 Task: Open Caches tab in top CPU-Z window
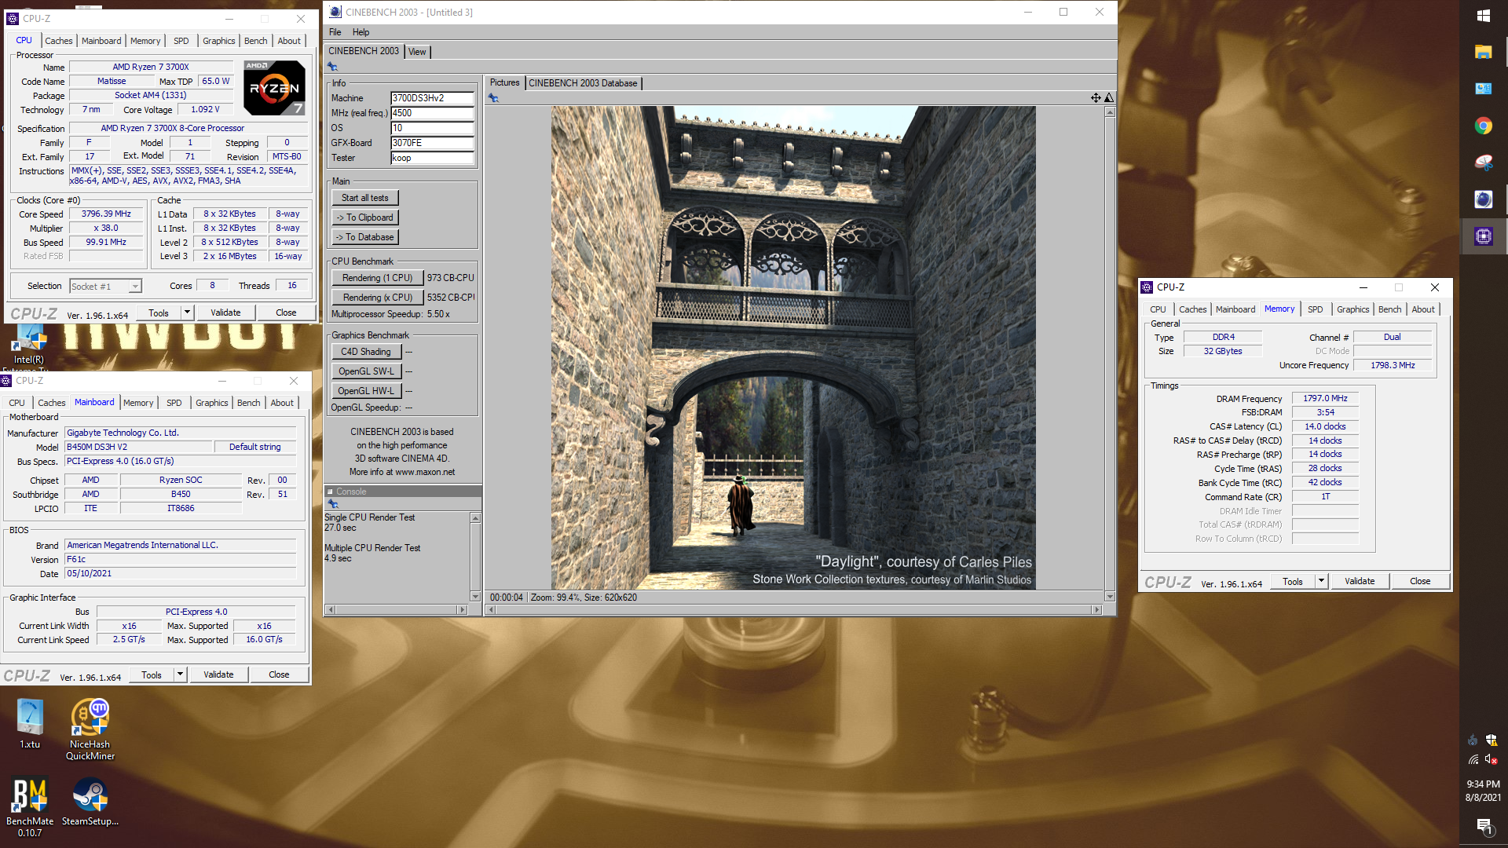coord(58,41)
